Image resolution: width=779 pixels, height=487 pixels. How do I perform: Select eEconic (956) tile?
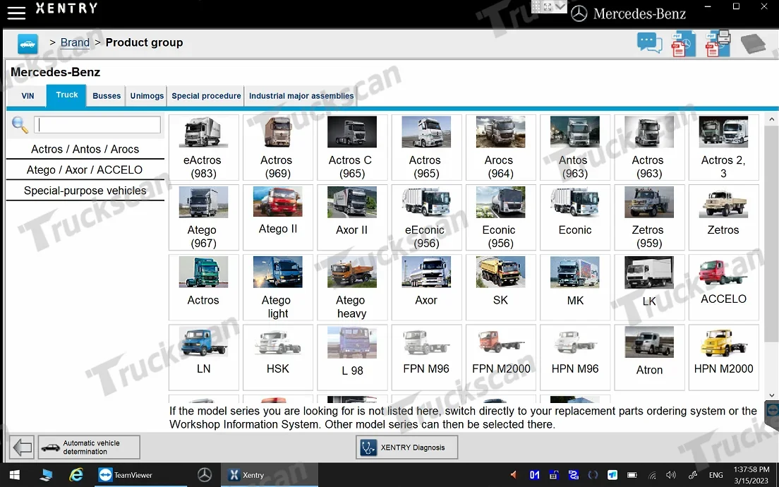coord(426,217)
